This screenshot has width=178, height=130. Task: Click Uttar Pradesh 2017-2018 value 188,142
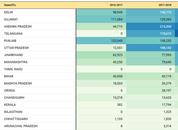tap(166, 48)
